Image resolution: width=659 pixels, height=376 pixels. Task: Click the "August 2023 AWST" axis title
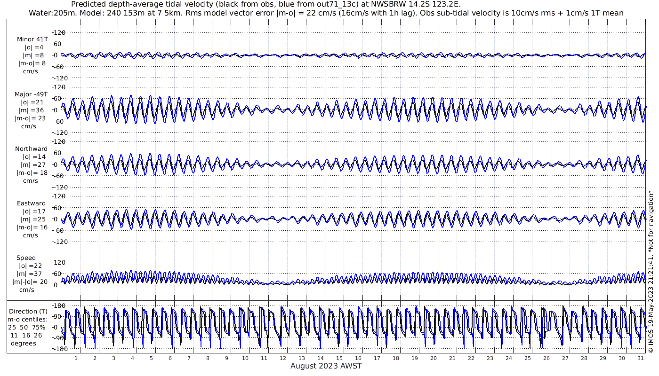326,366
